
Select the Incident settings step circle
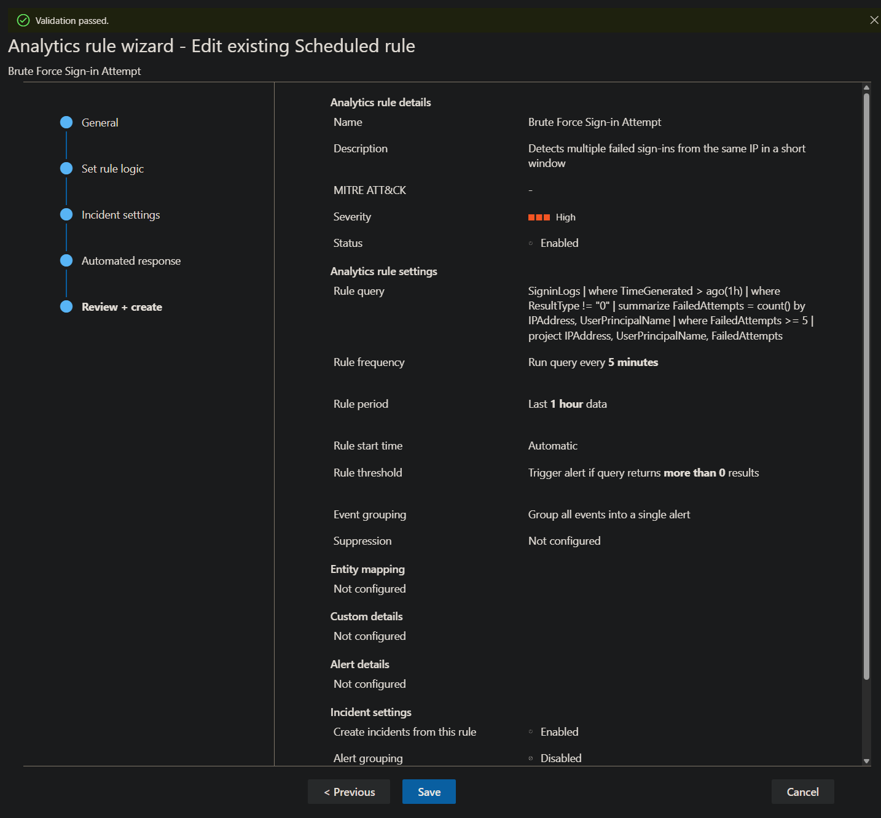pyautogui.click(x=66, y=214)
